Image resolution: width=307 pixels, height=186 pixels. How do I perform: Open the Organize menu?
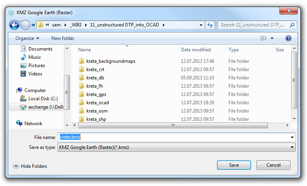tap(27, 38)
